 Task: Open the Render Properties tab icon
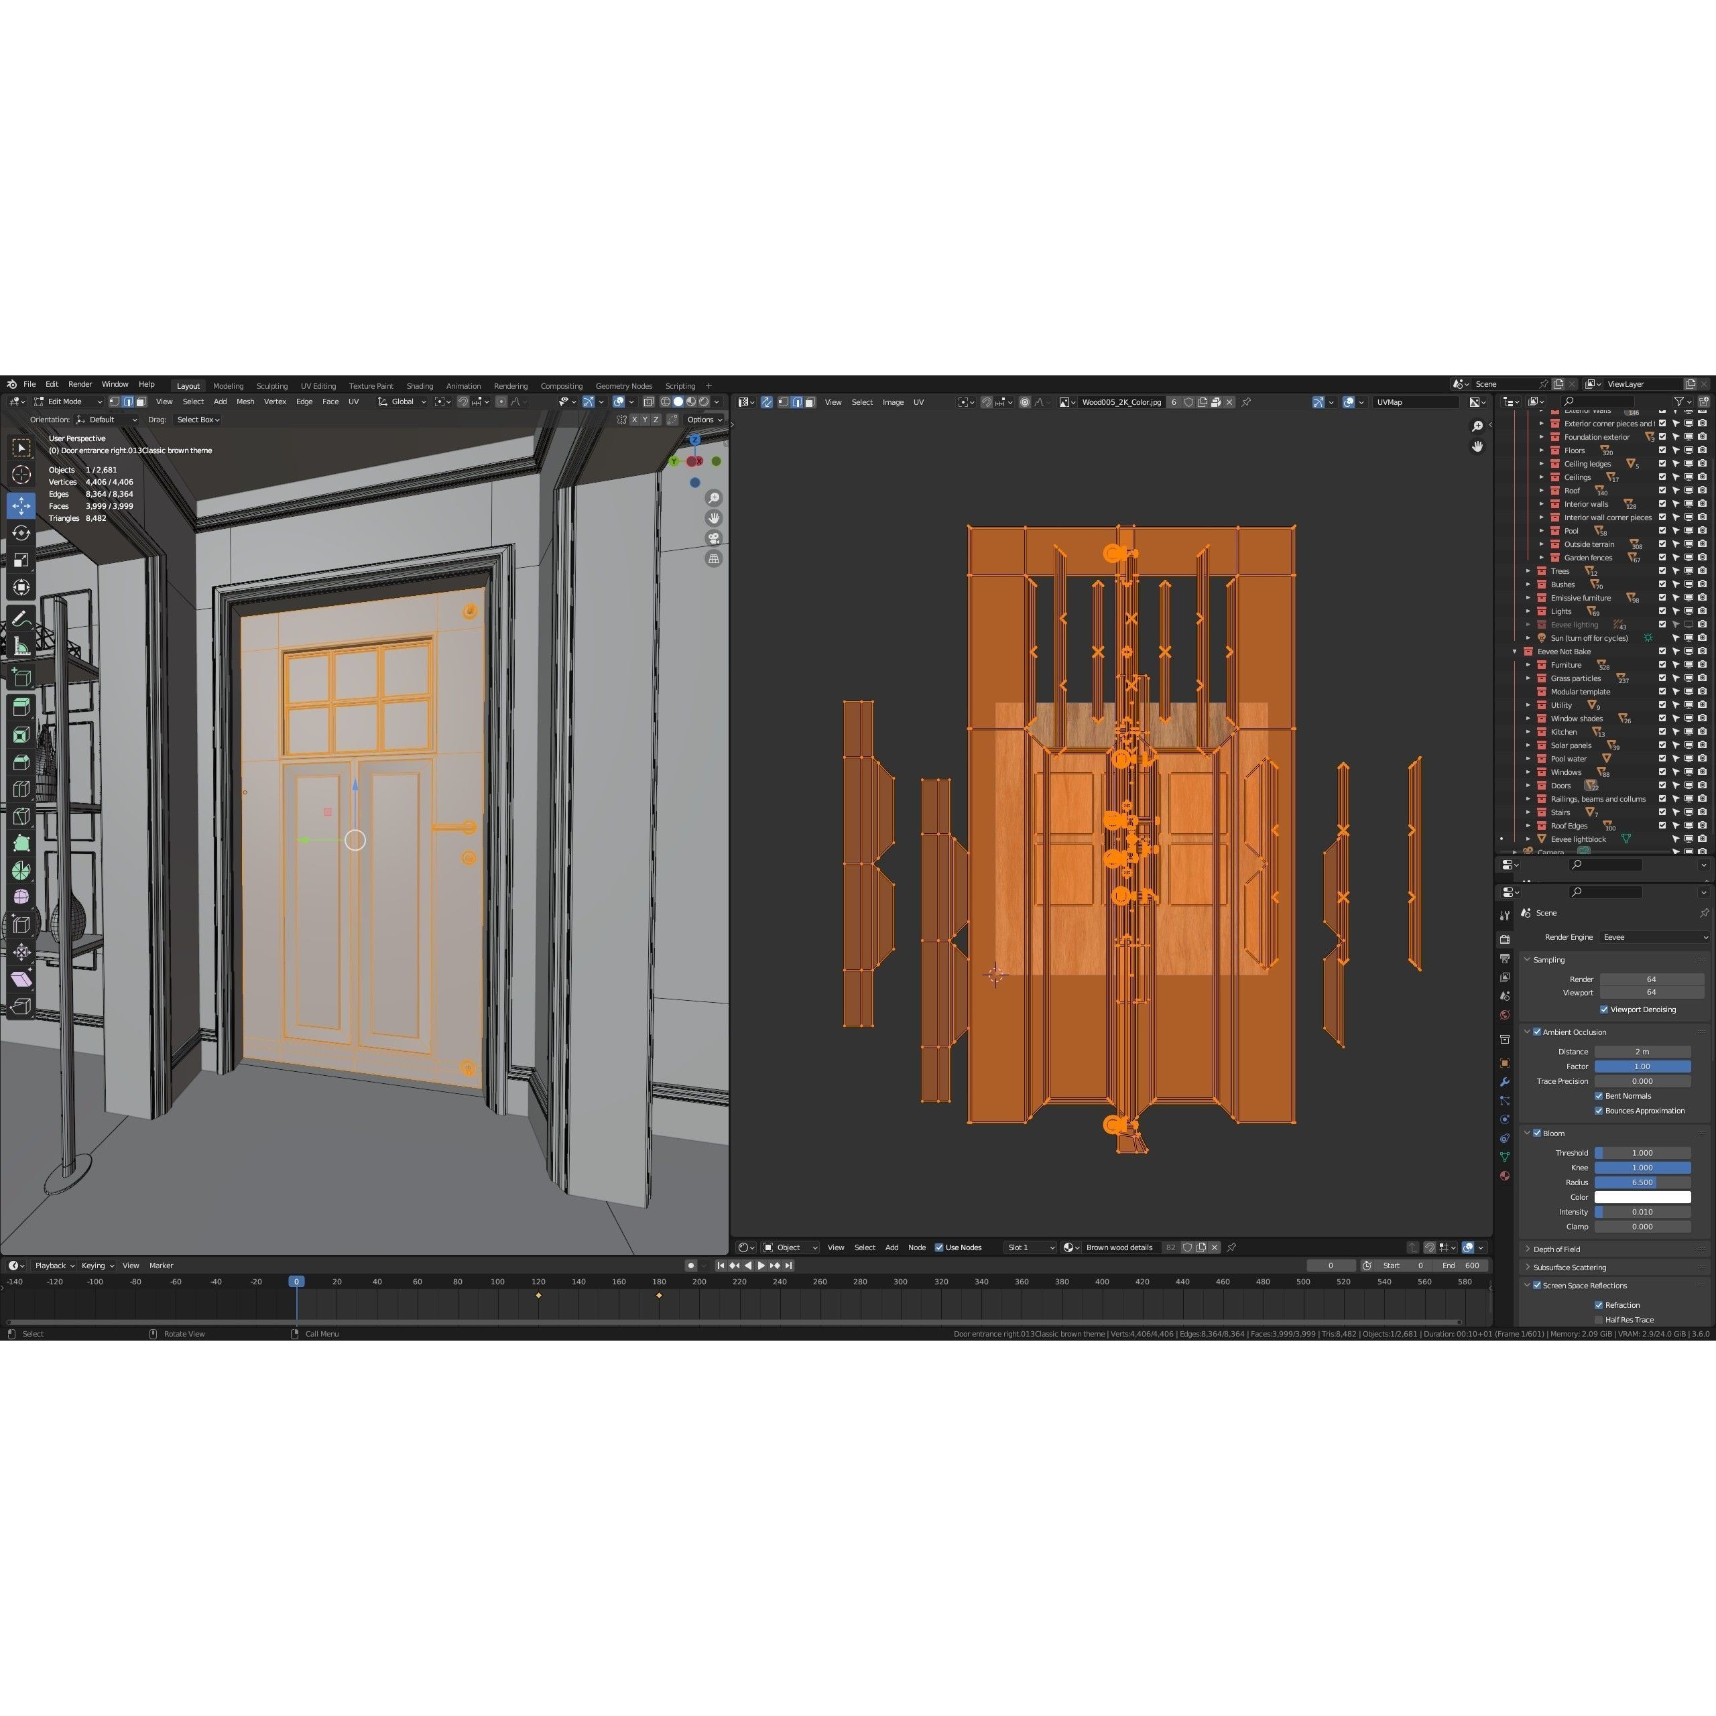1505,939
